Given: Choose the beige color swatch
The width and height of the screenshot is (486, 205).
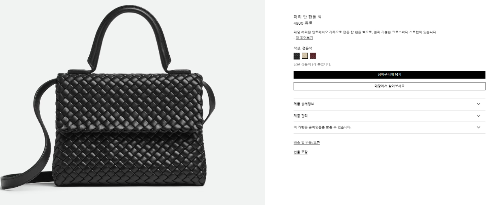Looking at the screenshot, I should point(305,56).
